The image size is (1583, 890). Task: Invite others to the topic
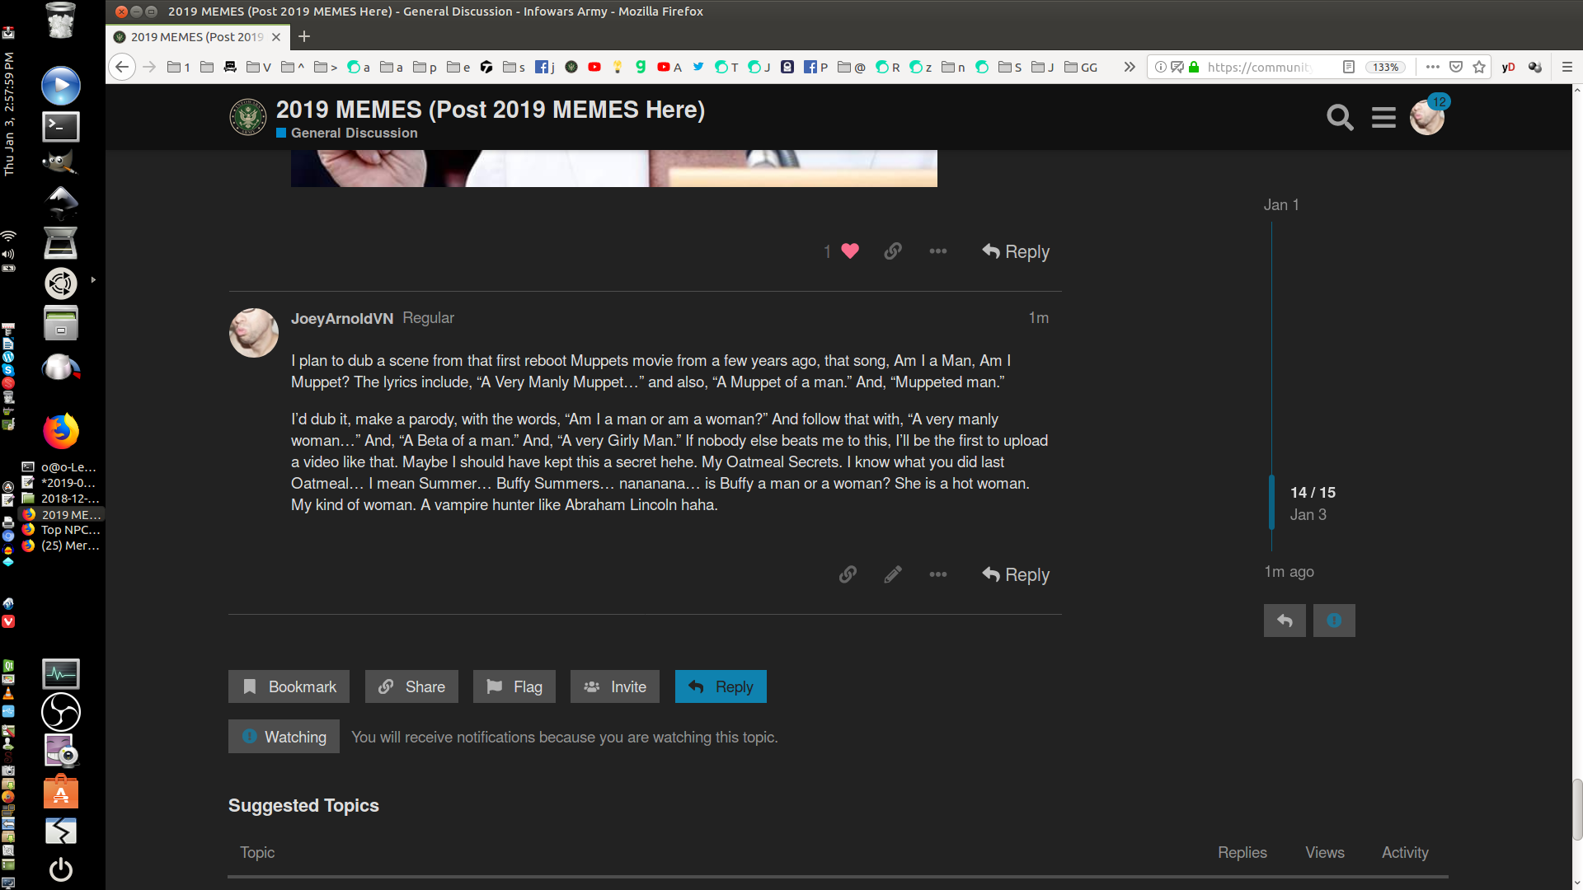[x=615, y=686]
